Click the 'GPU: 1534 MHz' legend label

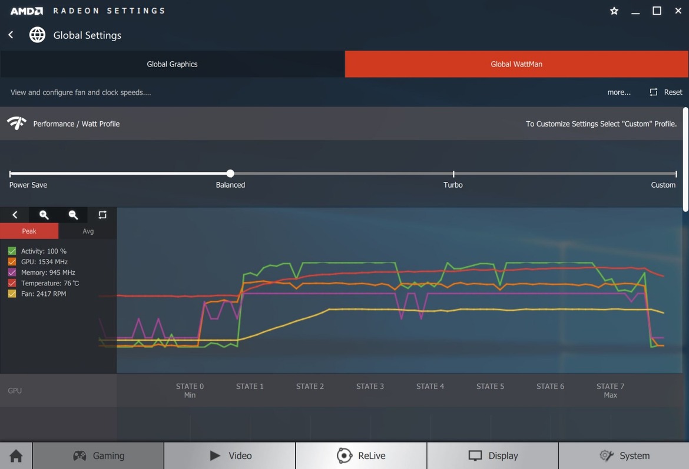[44, 262]
